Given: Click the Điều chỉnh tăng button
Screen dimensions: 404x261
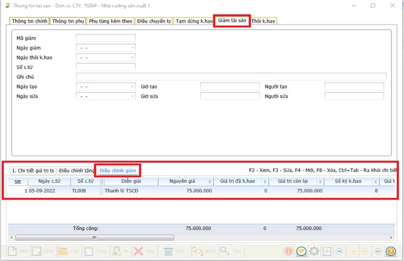Looking at the screenshot, I should (76, 170).
